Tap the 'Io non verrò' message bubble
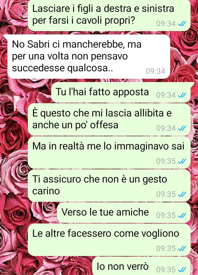 [141, 266]
